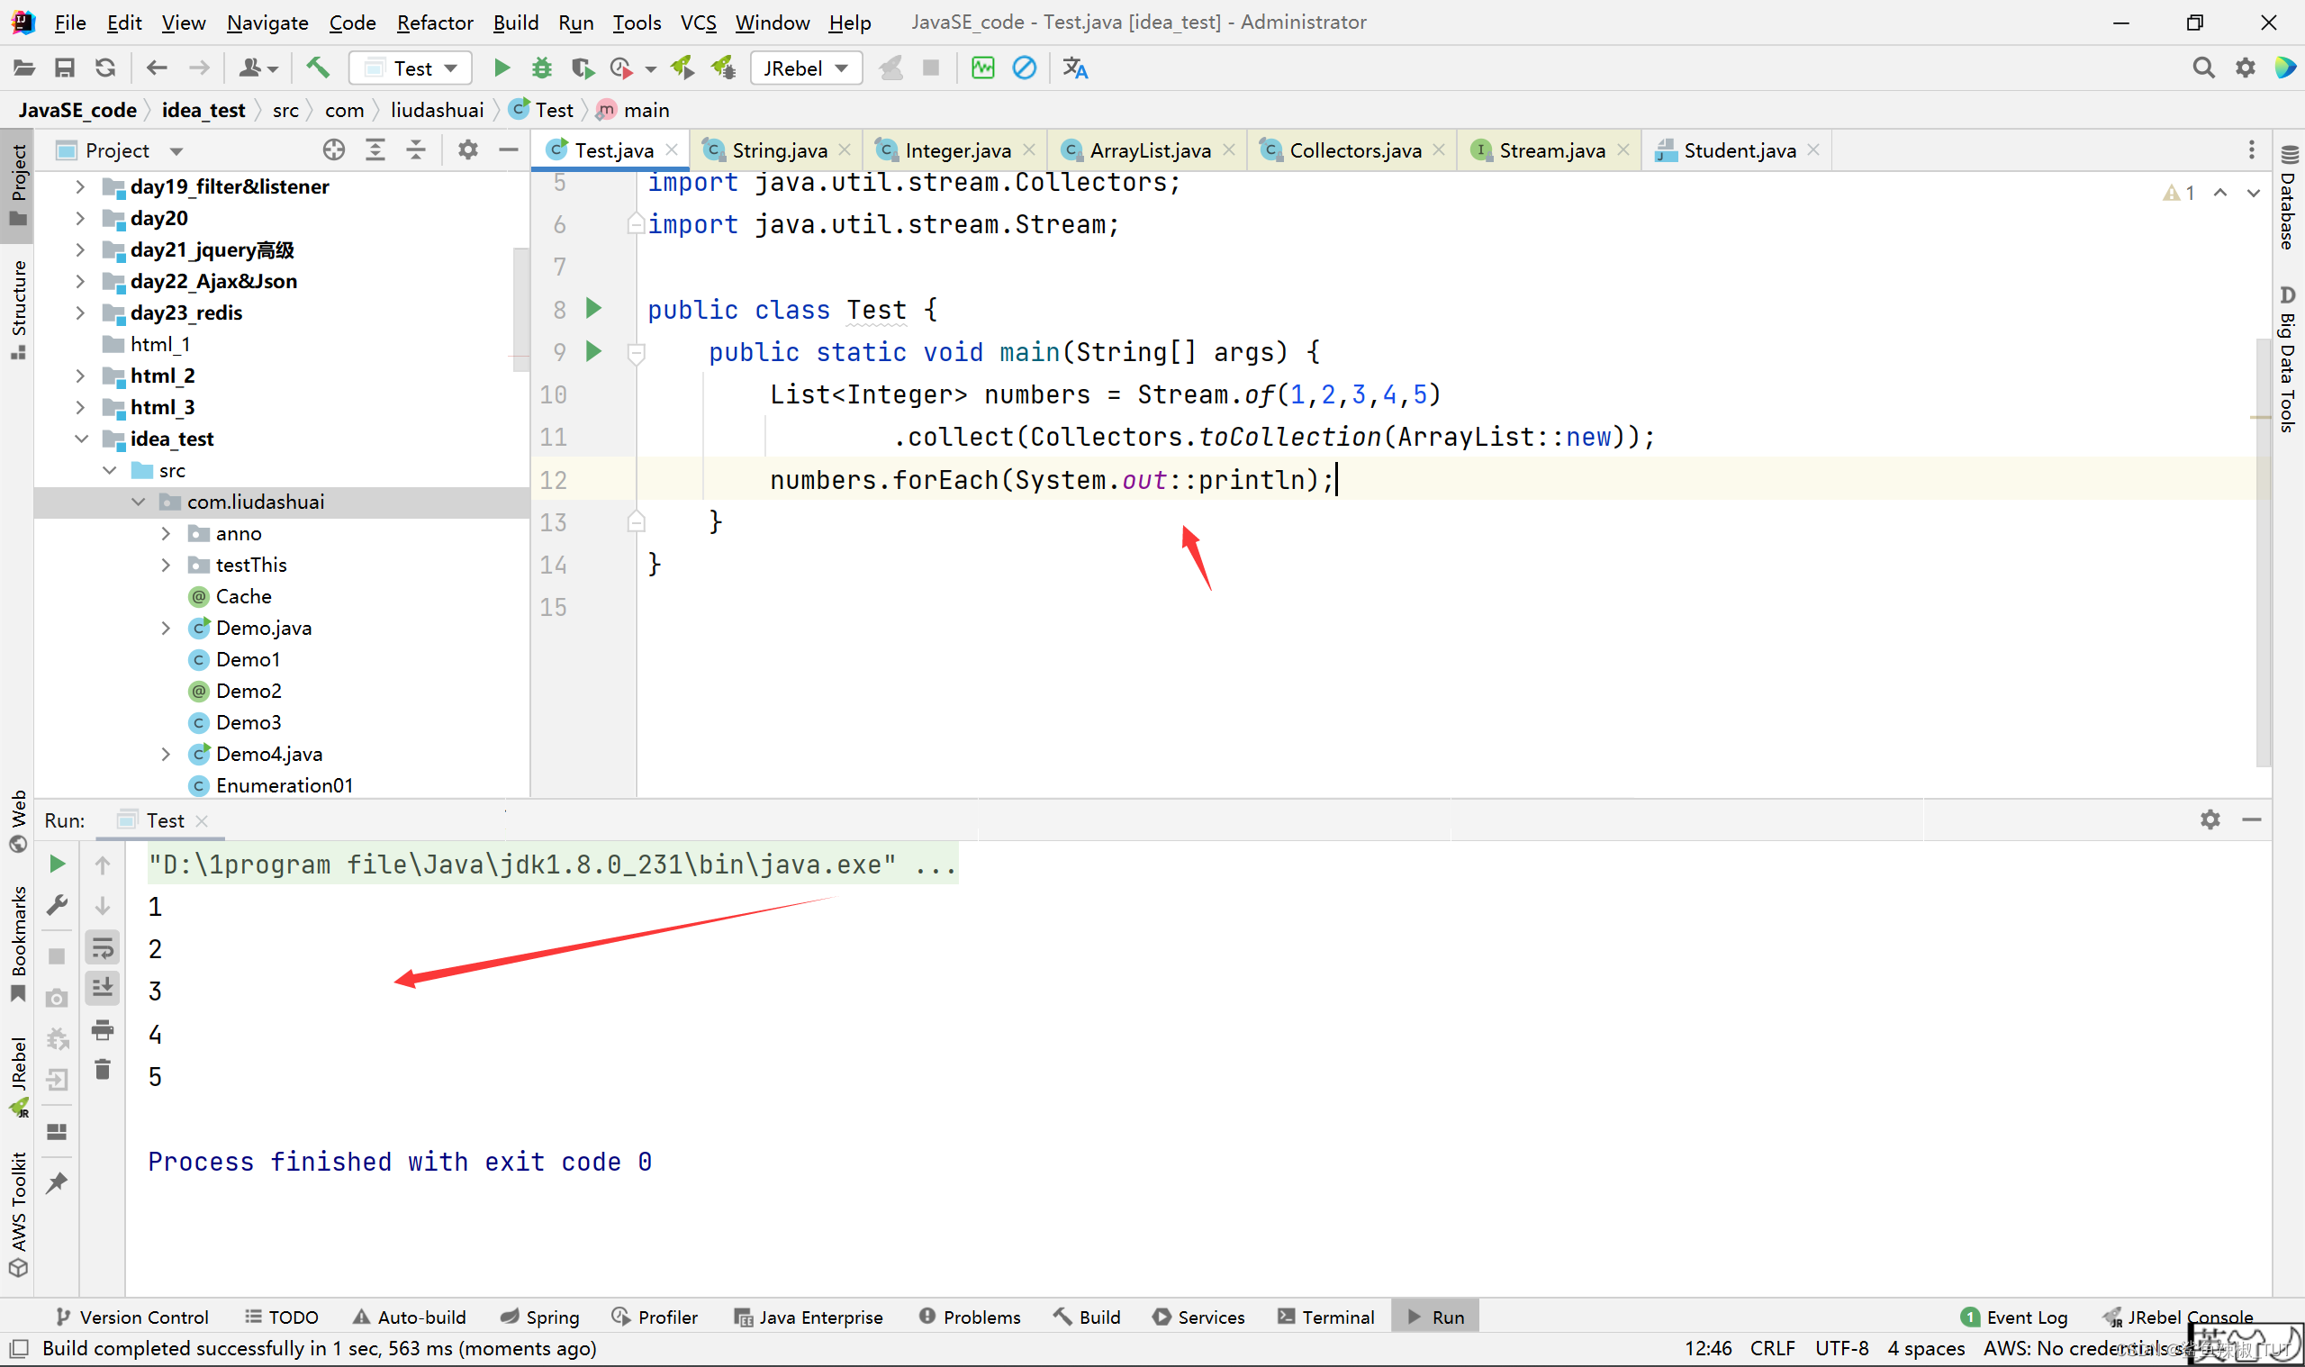Hide the Project tool window
The image size is (2305, 1367).
(509, 150)
